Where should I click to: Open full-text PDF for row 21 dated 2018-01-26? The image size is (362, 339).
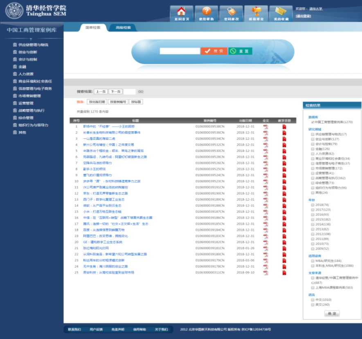click(x=266, y=248)
